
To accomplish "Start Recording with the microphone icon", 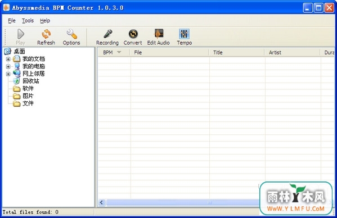I will tap(107, 37).
